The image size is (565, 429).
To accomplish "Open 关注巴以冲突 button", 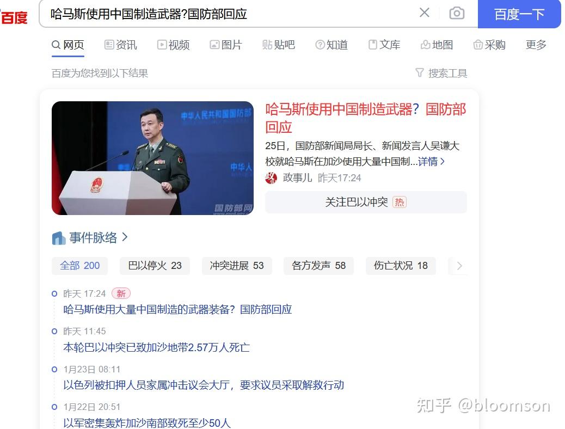I will click(366, 202).
